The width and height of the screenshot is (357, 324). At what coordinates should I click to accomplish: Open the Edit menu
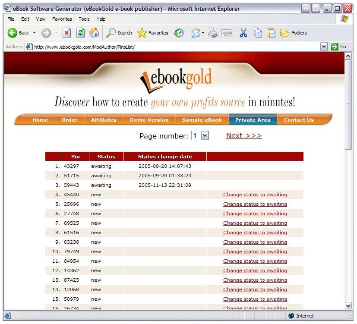[25, 19]
